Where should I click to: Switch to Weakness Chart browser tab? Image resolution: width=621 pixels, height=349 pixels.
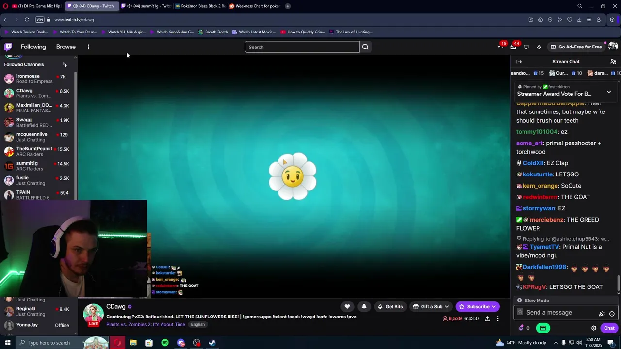254,6
